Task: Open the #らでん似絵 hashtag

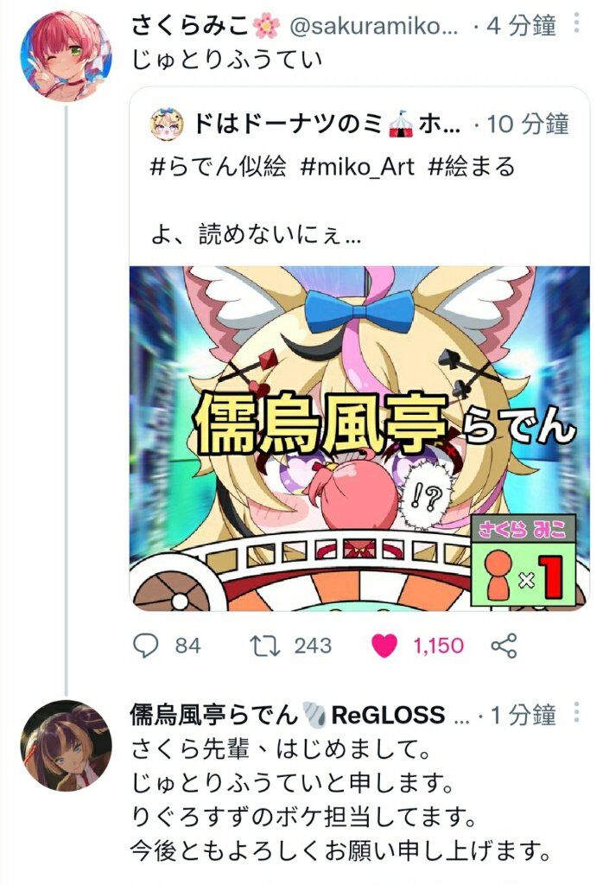Action: pyautogui.click(x=219, y=167)
